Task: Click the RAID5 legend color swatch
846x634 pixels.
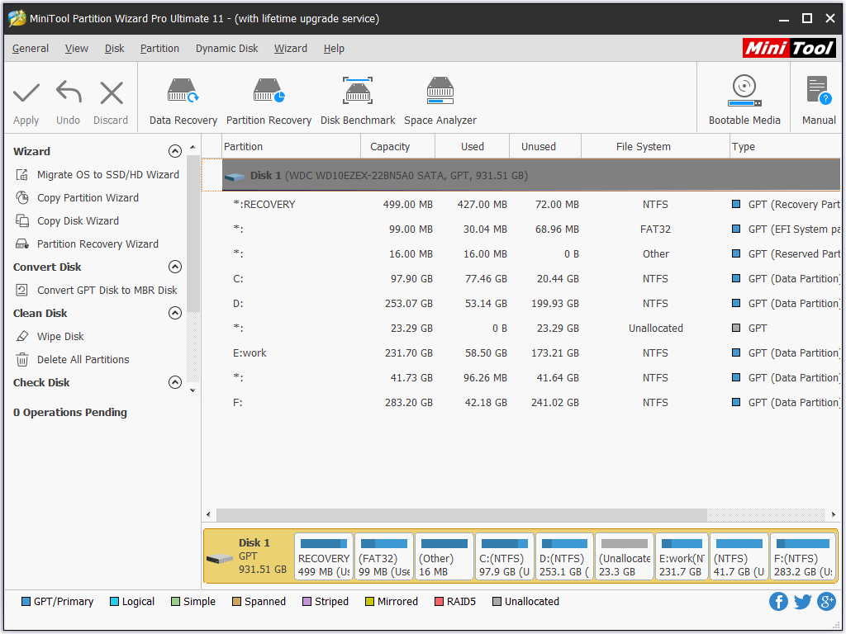Action: point(439,602)
